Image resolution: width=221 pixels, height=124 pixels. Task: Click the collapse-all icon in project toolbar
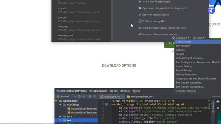click(x=84, y=96)
